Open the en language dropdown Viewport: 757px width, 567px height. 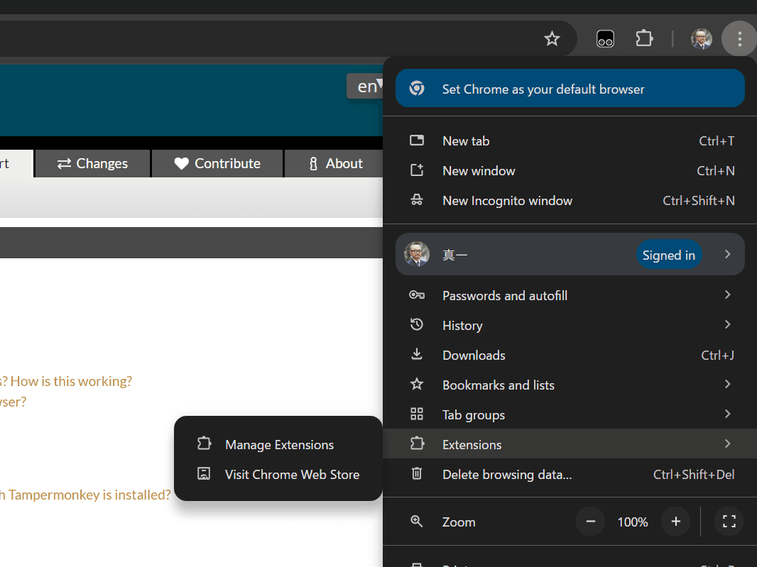pyautogui.click(x=367, y=87)
